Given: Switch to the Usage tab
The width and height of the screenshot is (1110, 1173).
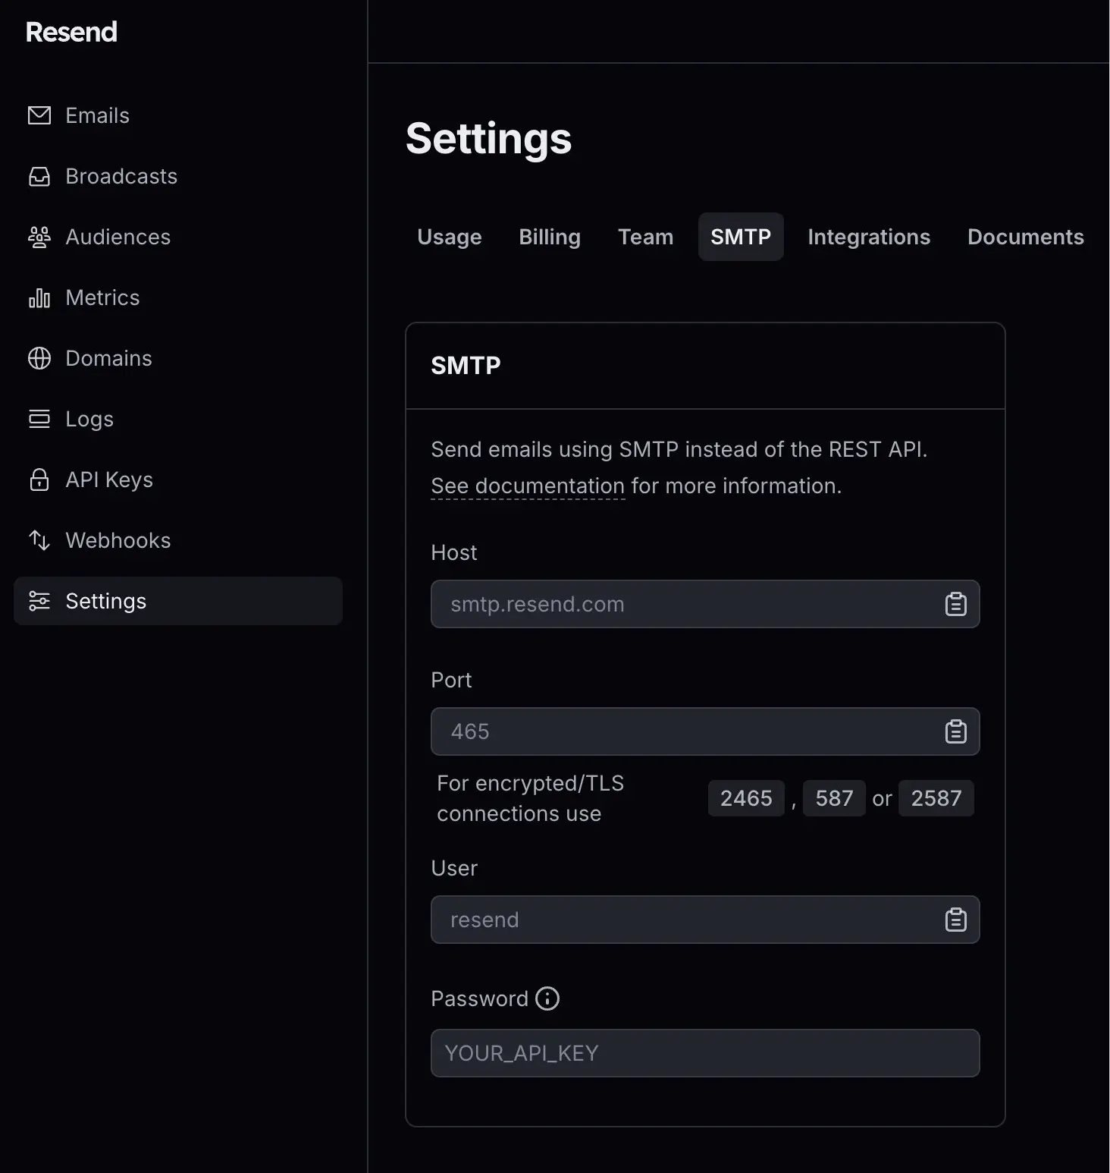Looking at the screenshot, I should [x=450, y=237].
